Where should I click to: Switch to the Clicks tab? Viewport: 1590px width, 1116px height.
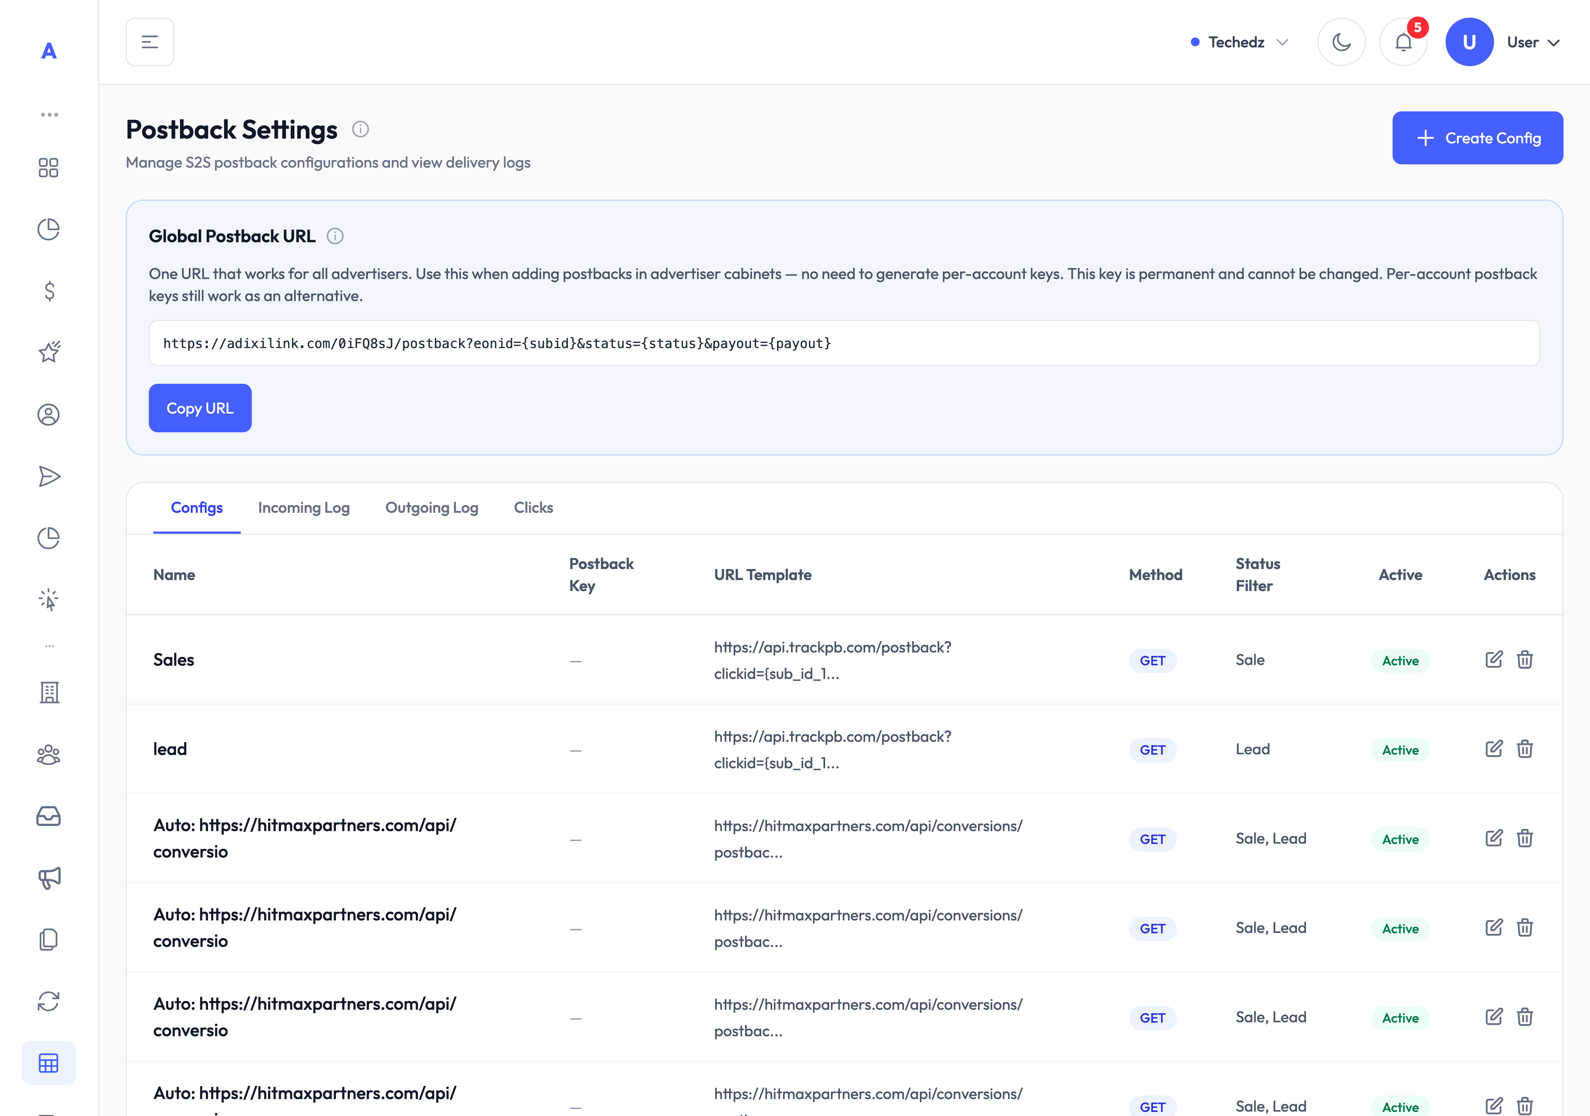(x=533, y=508)
